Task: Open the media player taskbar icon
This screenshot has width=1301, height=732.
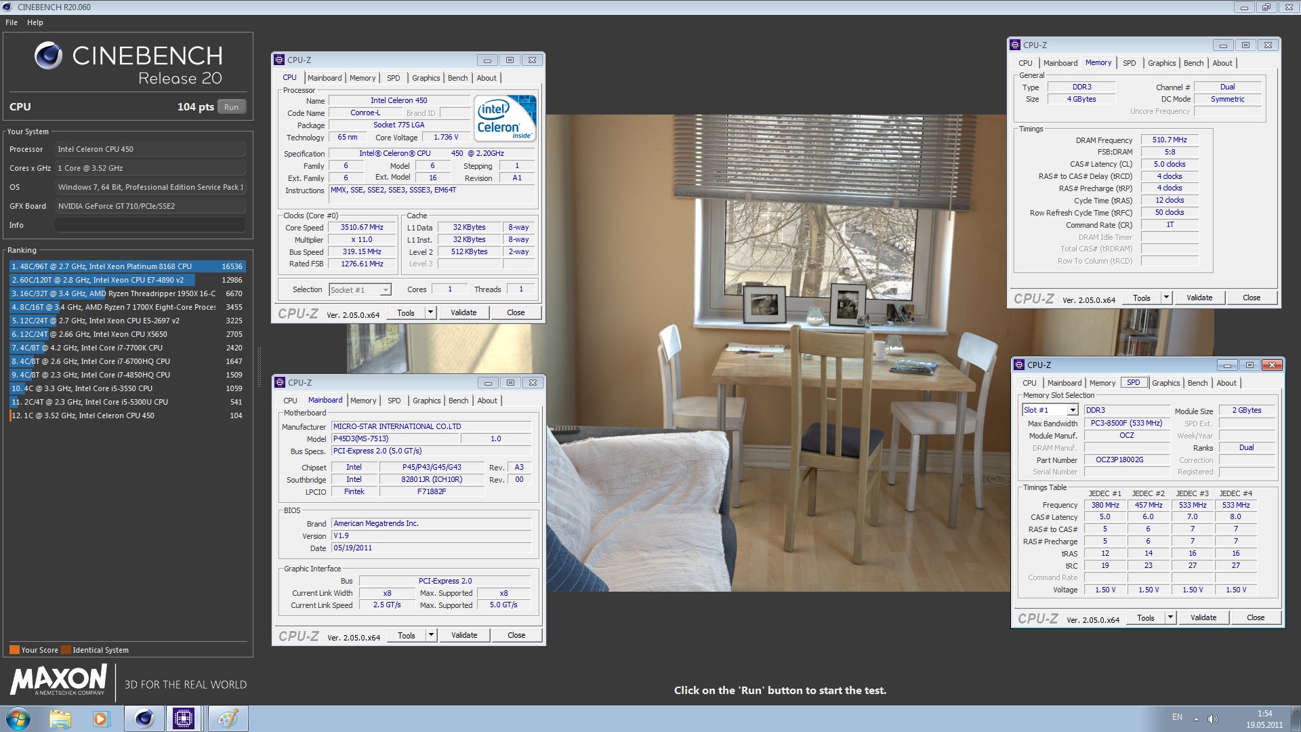Action: (101, 718)
